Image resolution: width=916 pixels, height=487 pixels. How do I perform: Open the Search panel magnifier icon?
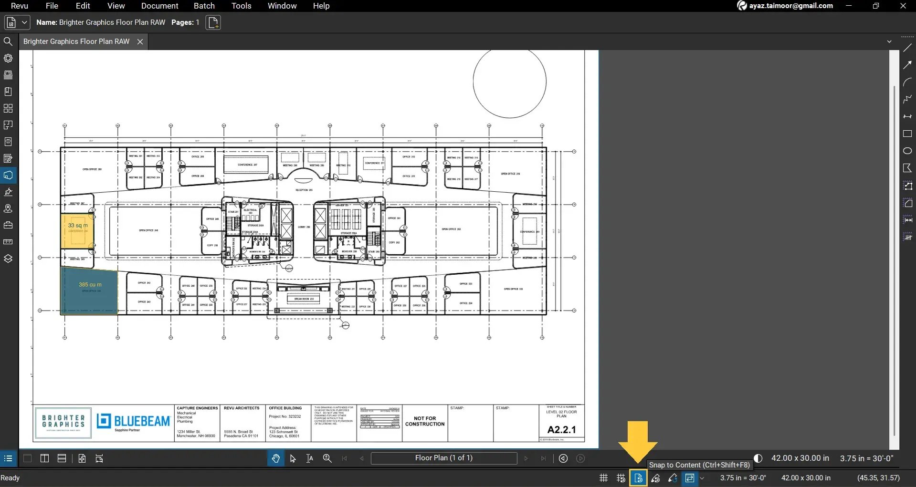8,41
